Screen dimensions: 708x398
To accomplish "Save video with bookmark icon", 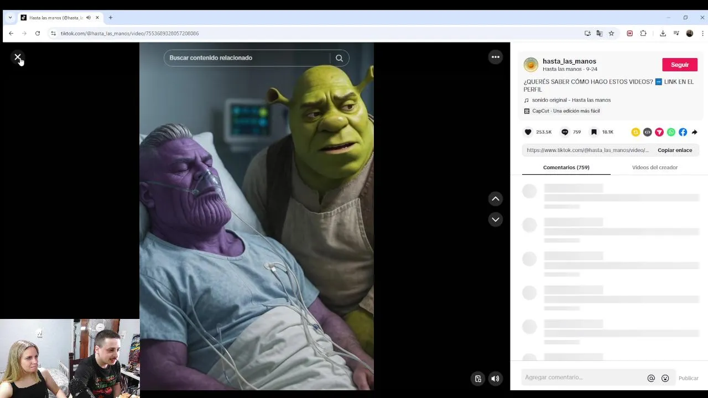I will click(x=594, y=132).
